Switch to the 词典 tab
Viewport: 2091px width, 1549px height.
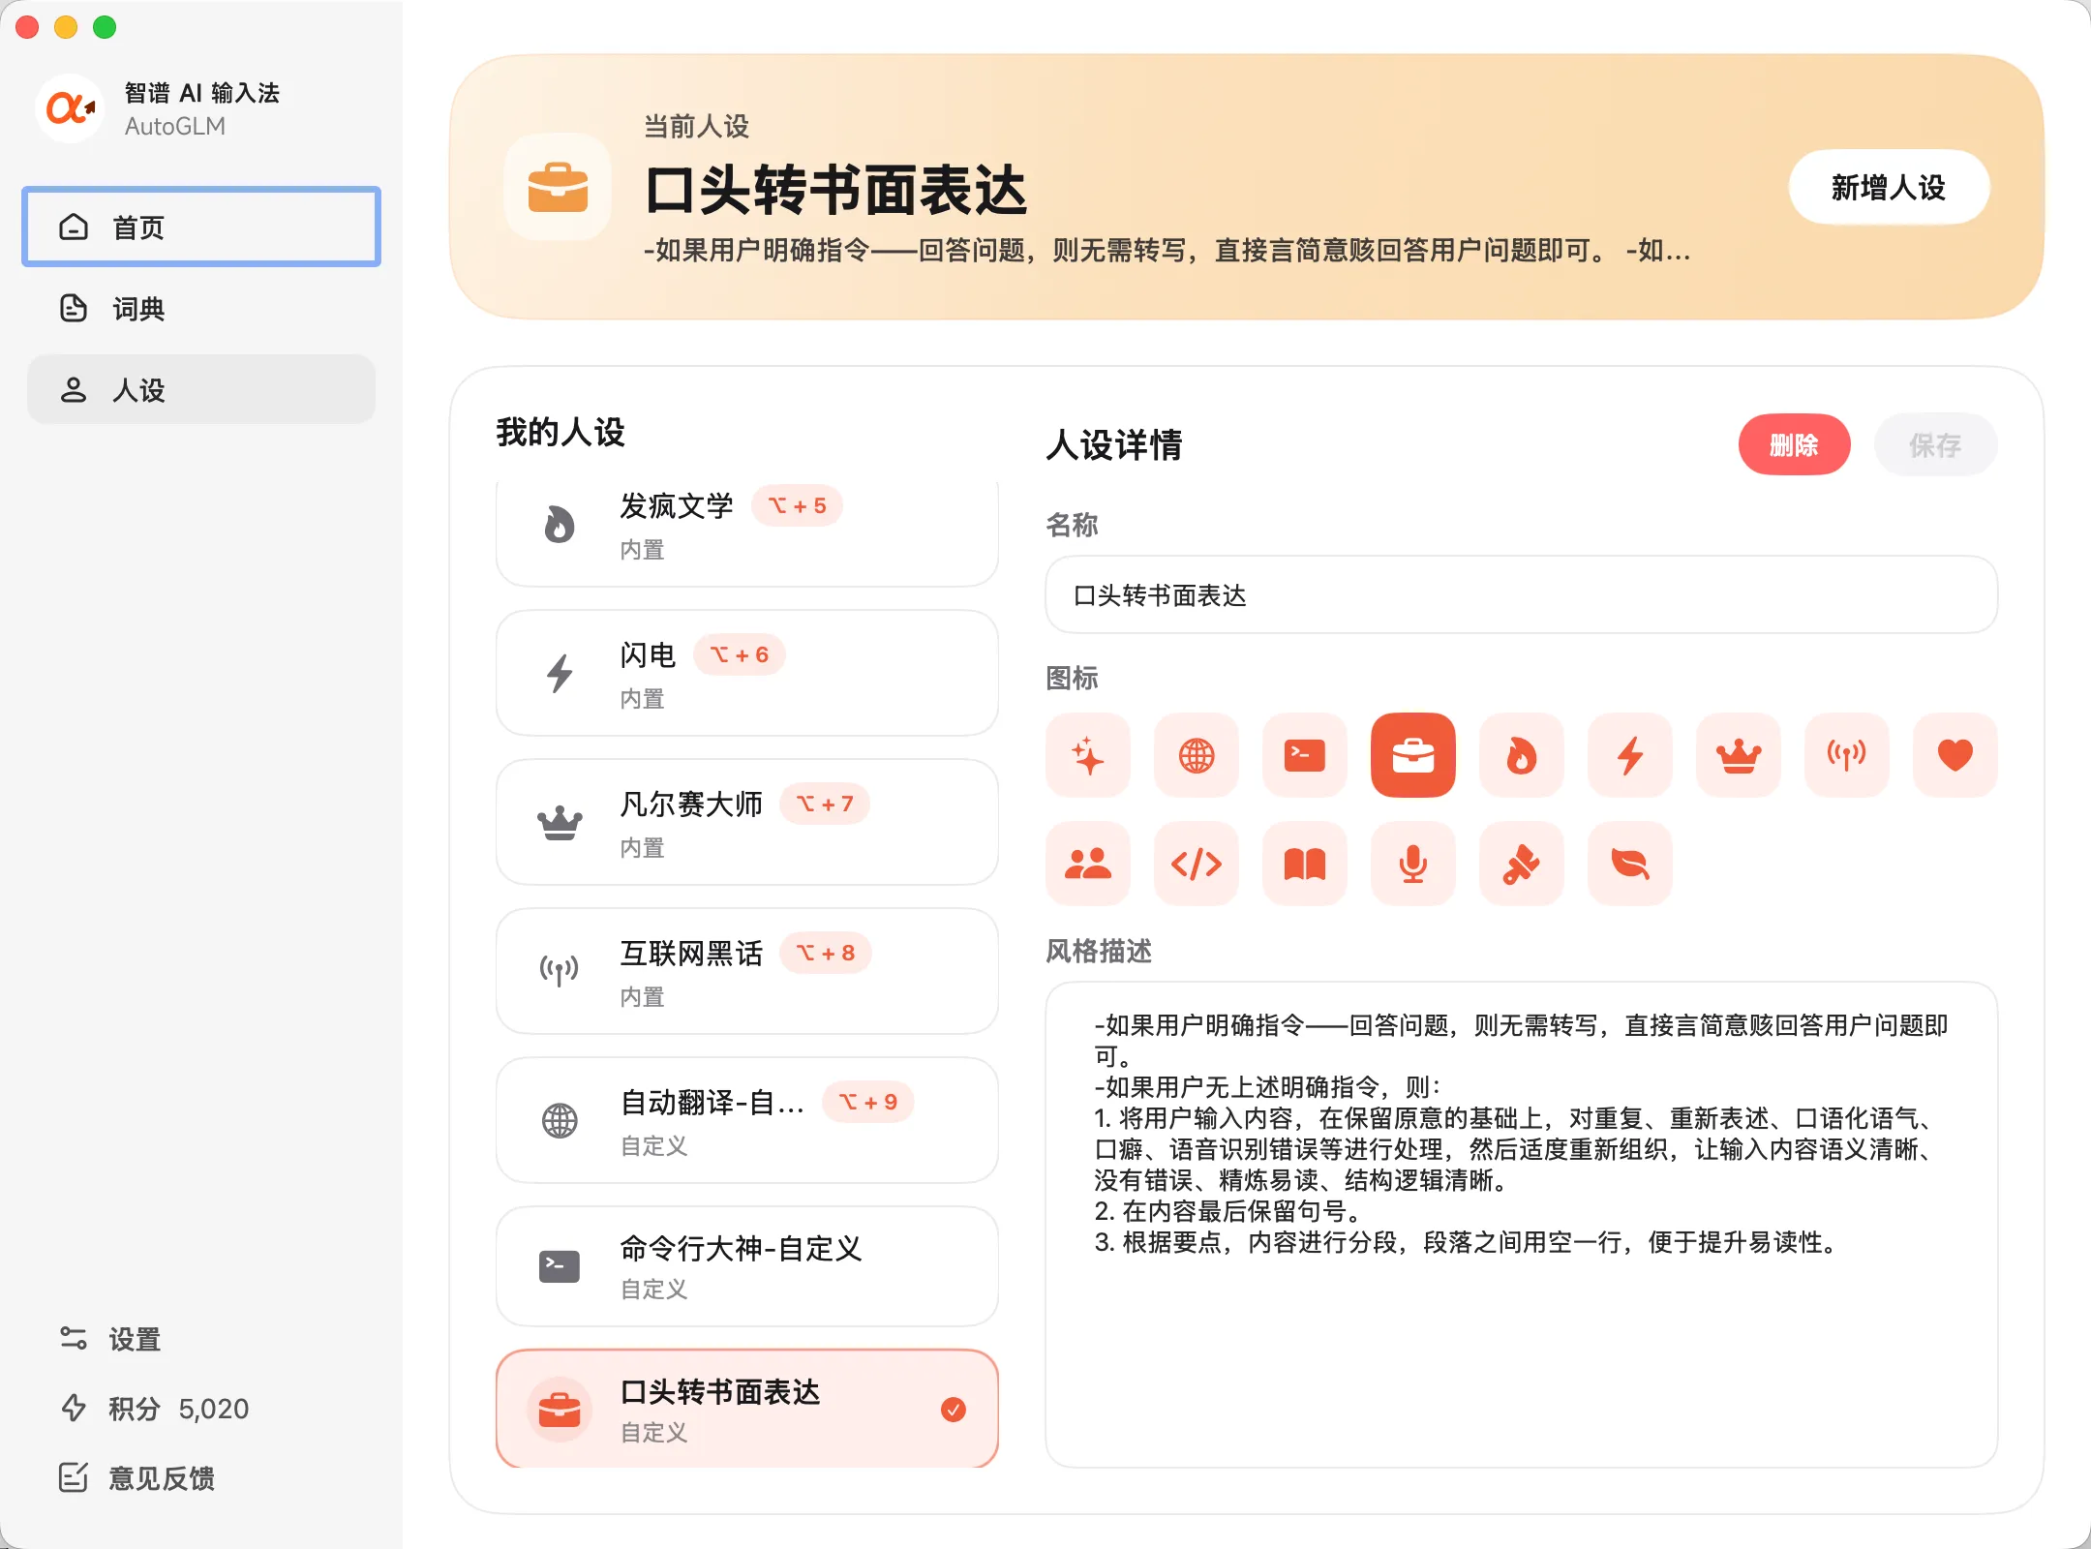pyautogui.click(x=201, y=309)
